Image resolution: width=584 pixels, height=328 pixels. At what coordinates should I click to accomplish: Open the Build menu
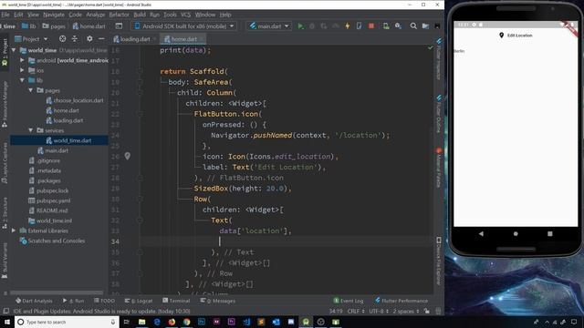pos(140,15)
